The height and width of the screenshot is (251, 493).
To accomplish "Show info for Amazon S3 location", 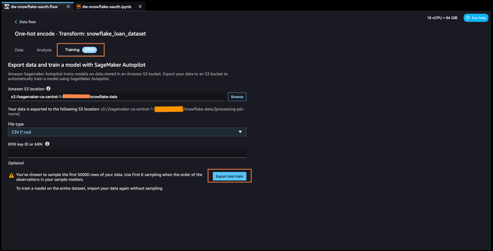I will [x=48, y=89].
